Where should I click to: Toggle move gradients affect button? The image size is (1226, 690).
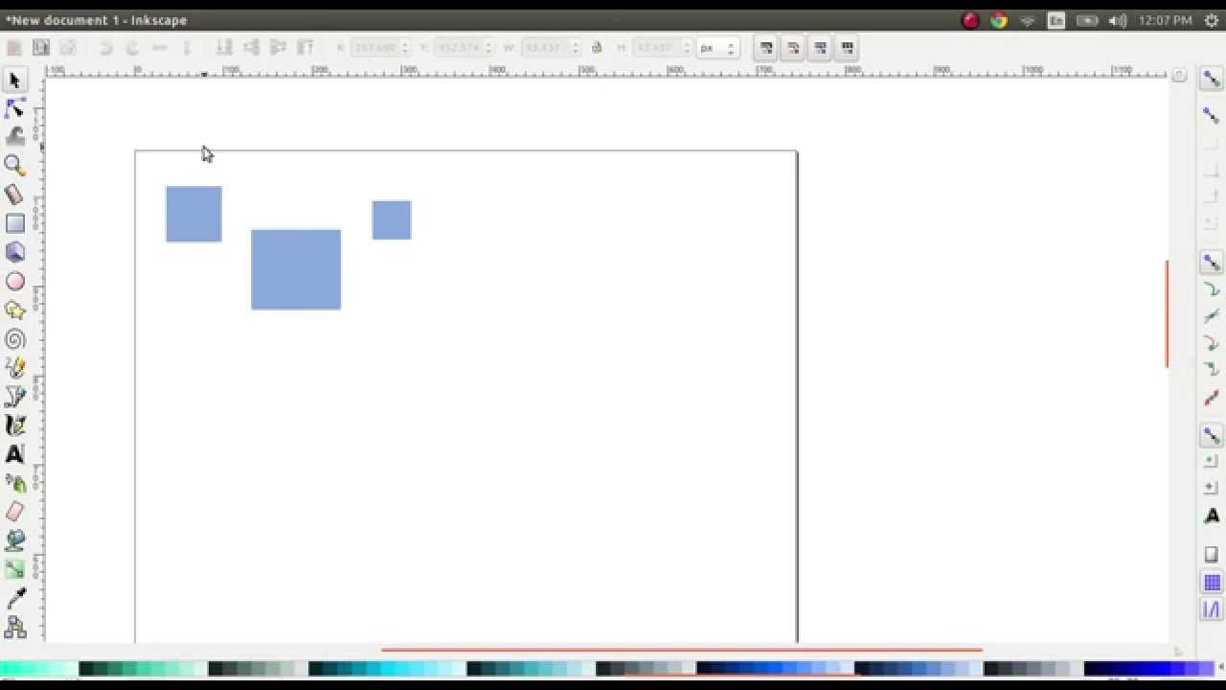pyautogui.click(x=820, y=47)
